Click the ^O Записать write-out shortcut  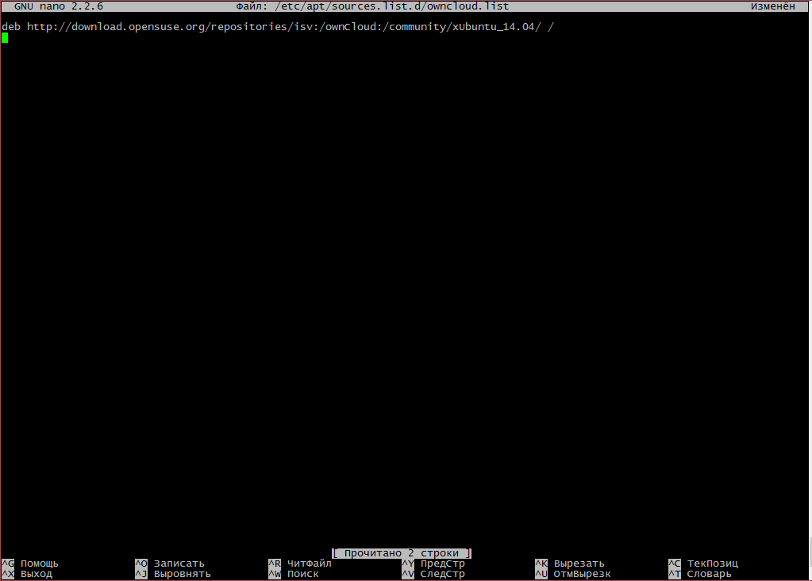[x=170, y=564]
